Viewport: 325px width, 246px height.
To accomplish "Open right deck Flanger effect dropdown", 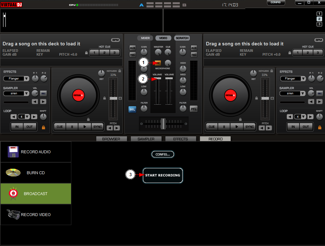I will click(293, 79).
